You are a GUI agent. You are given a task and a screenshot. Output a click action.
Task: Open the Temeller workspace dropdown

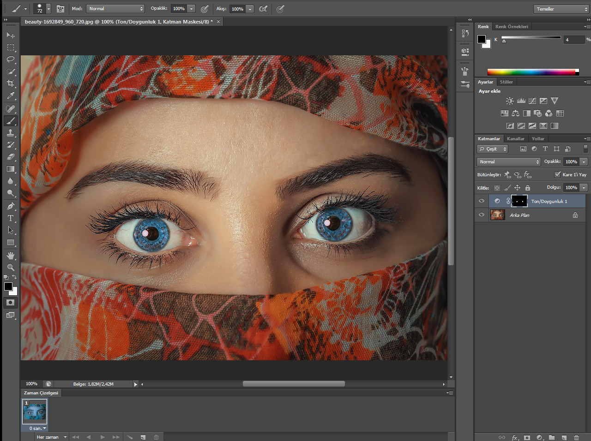tap(561, 9)
